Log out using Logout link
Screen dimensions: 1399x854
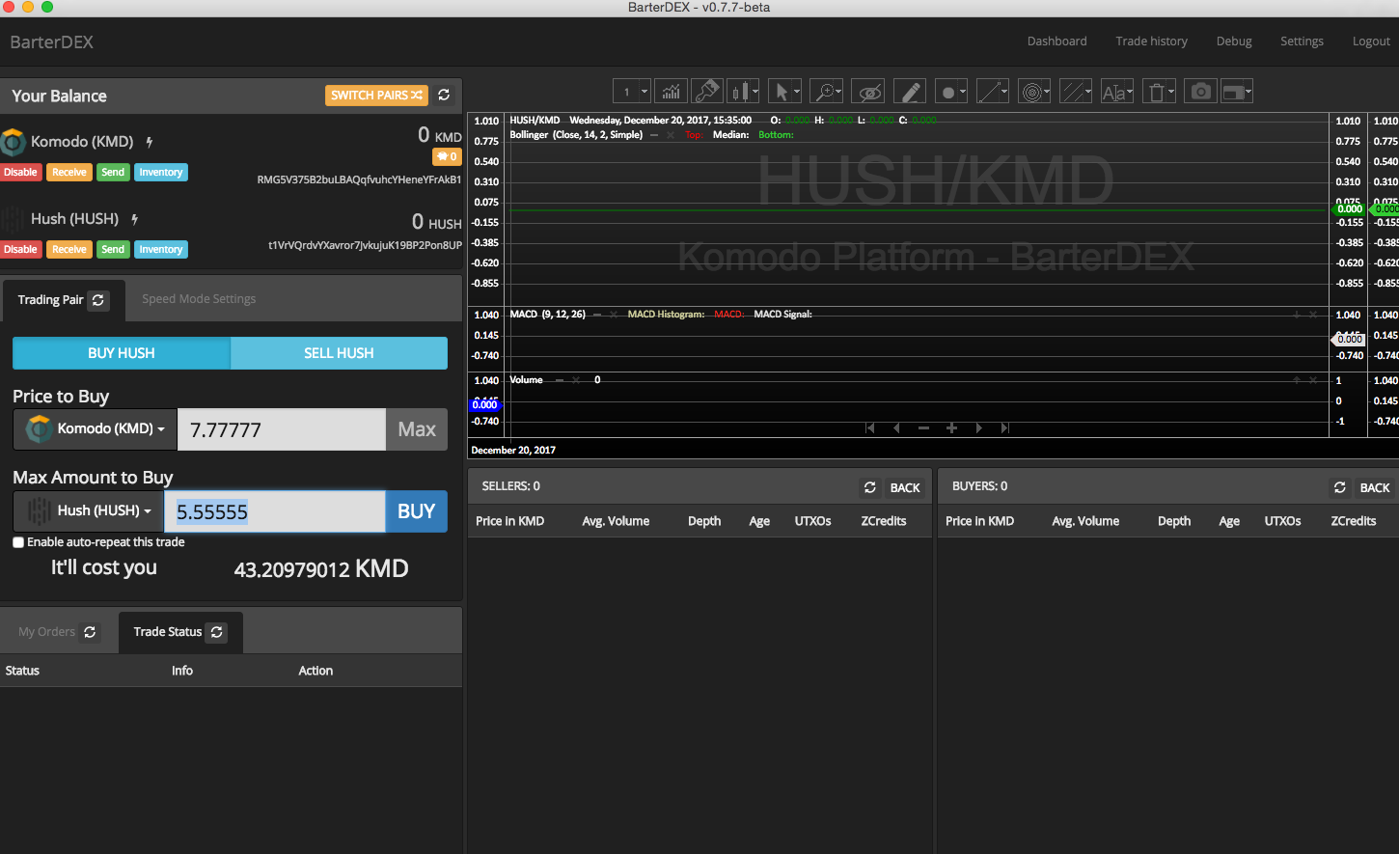[x=1371, y=41]
